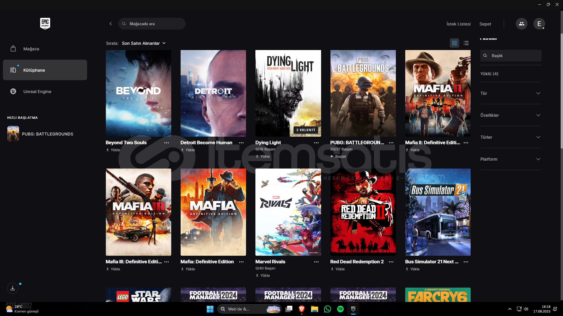The image size is (563, 316).
Task: Select Kütüphane in the sidebar
Action: 45,70
